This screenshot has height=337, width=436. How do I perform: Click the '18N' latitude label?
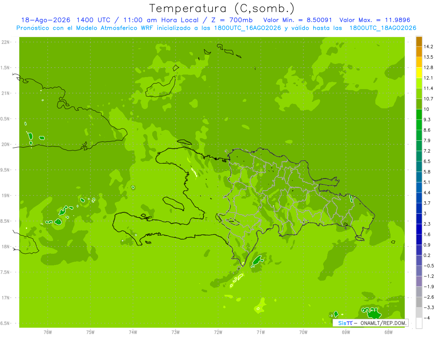(x=6, y=247)
